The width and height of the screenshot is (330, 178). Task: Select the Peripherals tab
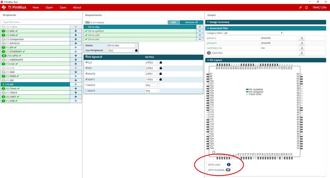tap(9, 15)
